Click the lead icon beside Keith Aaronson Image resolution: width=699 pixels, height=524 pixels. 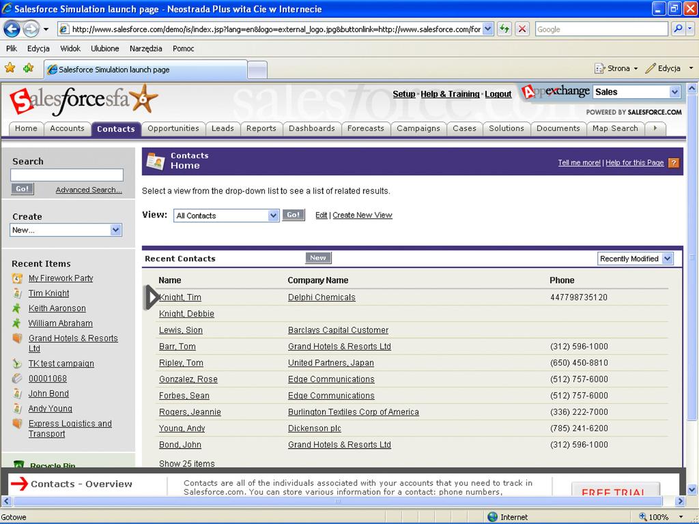(16, 308)
